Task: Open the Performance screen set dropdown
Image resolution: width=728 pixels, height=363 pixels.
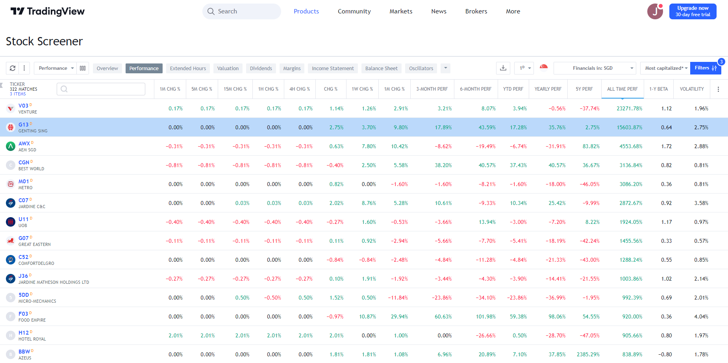Action: tap(55, 68)
